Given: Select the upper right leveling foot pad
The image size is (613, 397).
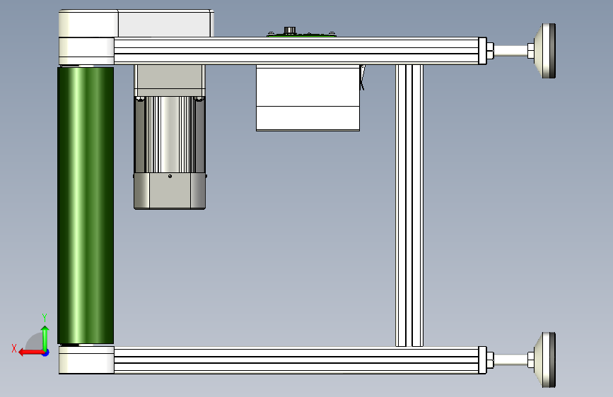Looking at the screenshot, I should coord(545,51).
